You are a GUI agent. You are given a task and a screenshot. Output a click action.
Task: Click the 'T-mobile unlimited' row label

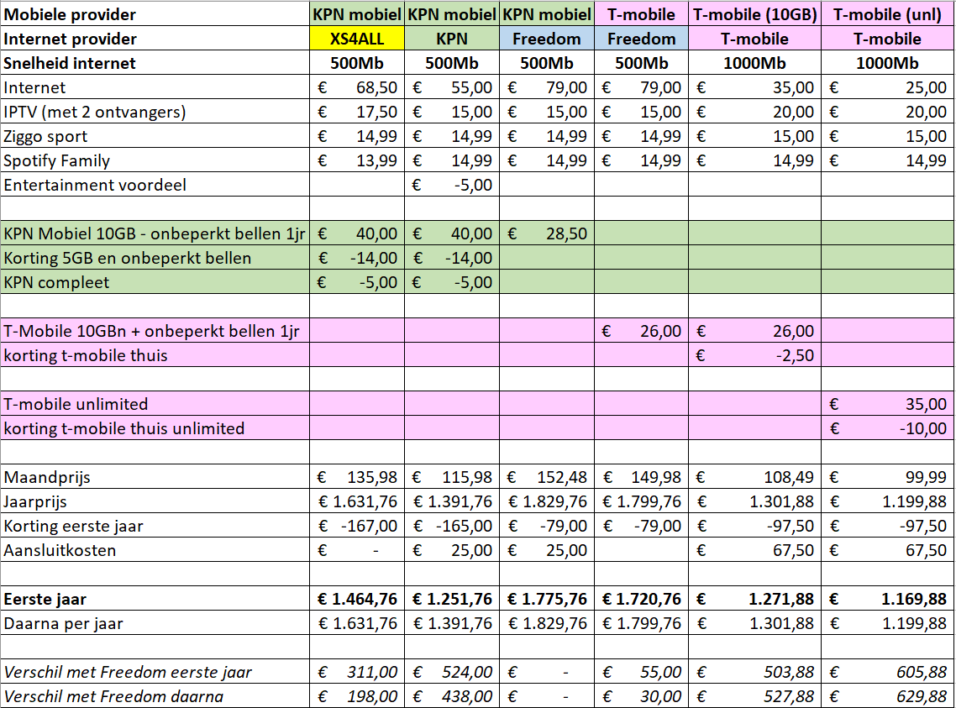pos(155,404)
